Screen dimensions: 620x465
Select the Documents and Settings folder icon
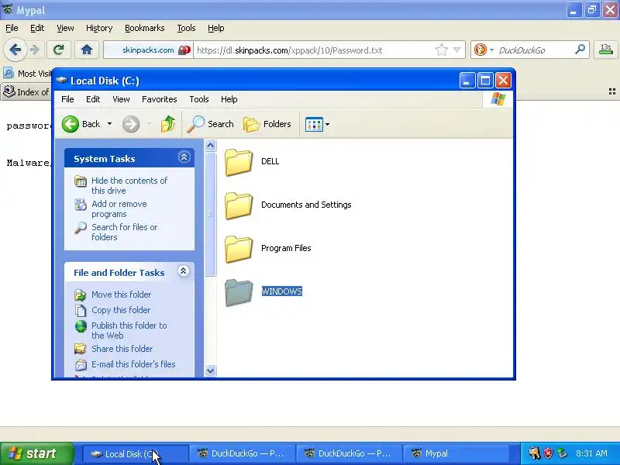coord(239,205)
